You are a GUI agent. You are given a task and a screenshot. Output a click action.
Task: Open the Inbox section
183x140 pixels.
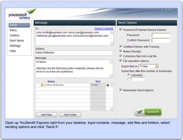coord(13,30)
